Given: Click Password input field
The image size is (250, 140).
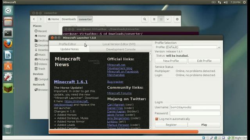Looking at the screenshot, I should point(195,113).
